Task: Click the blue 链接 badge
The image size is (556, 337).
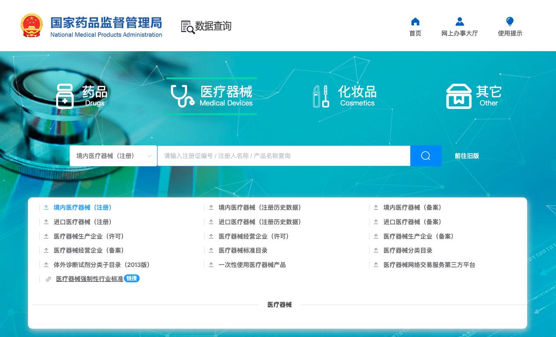Action: (x=131, y=278)
